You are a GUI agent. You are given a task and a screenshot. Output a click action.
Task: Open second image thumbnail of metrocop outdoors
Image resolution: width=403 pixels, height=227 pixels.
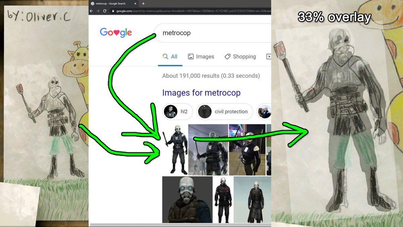(x=208, y=150)
